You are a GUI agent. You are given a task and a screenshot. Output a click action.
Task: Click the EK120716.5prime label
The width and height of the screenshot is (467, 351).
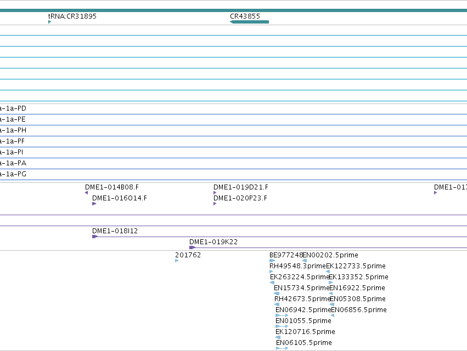(x=305, y=332)
